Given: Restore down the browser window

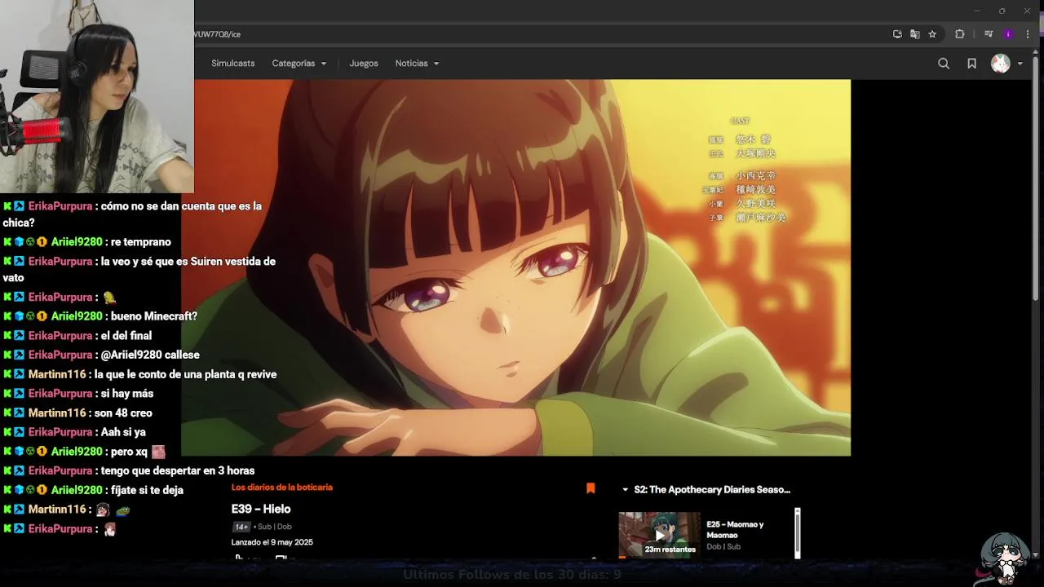Looking at the screenshot, I should pyautogui.click(x=1002, y=11).
